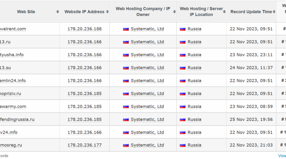Click location flag in 13.su row

pos(183,68)
